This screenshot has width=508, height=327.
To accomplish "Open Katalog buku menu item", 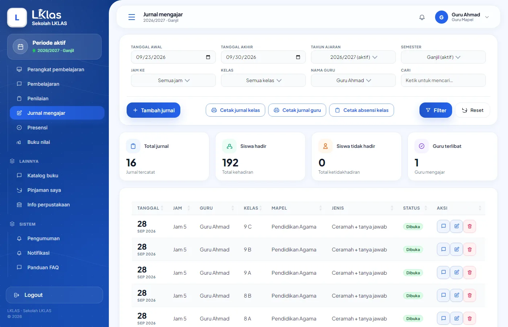I will (x=57, y=175).
